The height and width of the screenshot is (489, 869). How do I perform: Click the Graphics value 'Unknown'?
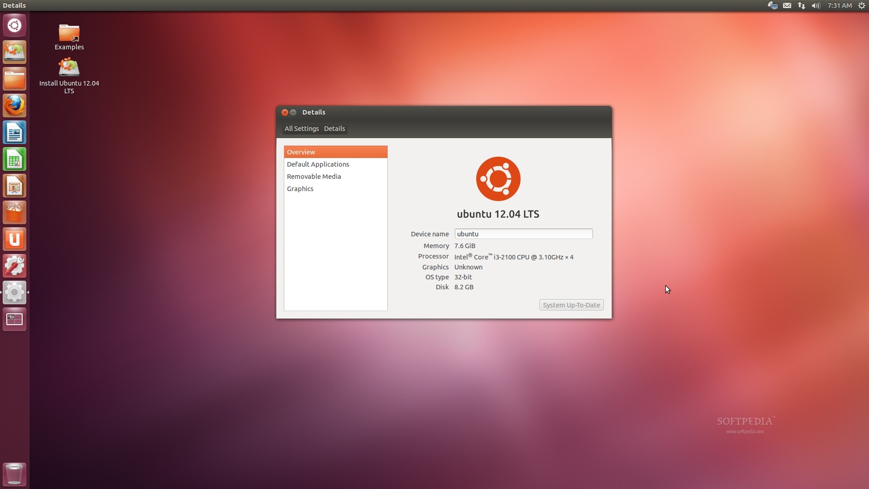468,267
